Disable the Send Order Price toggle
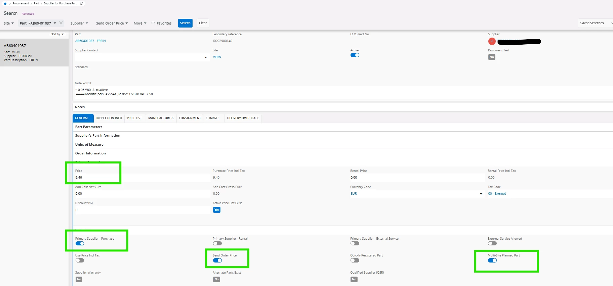The height and width of the screenshot is (286, 613). tap(217, 260)
